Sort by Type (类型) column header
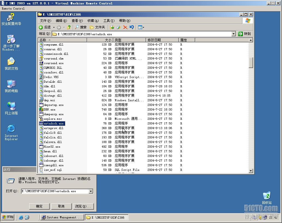The image size is (282, 223). tap(129, 40)
